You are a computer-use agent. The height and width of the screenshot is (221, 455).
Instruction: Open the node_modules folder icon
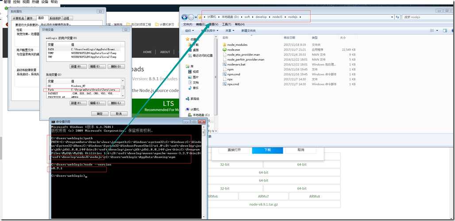224,45
